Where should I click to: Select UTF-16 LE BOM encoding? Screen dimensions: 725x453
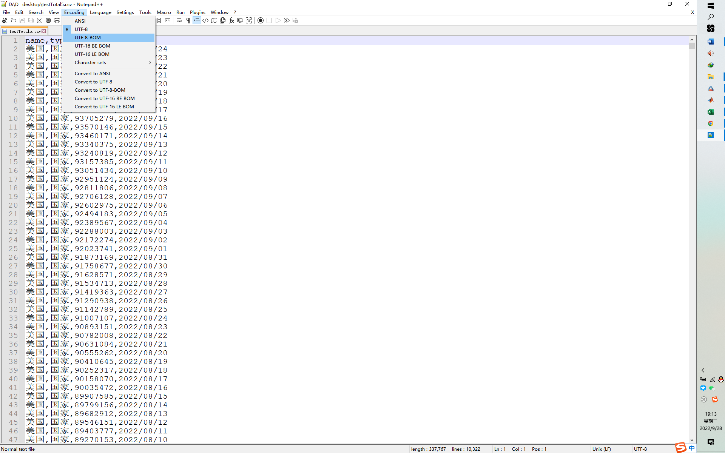coord(92,54)
